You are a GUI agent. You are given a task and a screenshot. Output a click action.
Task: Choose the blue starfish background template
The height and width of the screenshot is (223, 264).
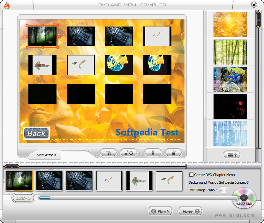pyautogui.click(x=230, y=79)
